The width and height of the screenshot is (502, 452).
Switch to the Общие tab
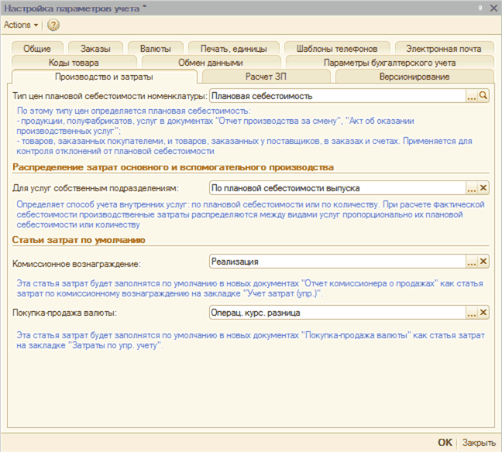pyautogui.click(x=37, y=48)
